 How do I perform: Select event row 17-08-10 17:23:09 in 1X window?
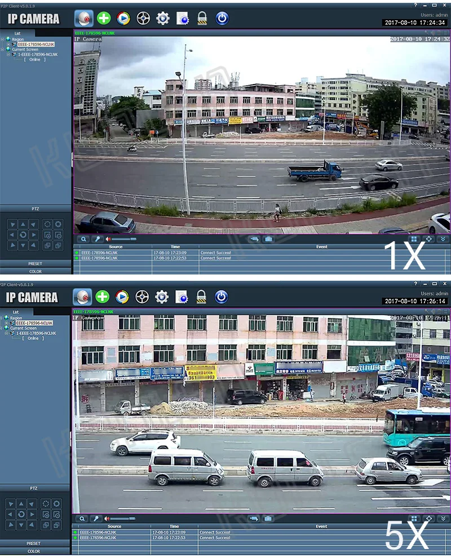pos(262,253)
